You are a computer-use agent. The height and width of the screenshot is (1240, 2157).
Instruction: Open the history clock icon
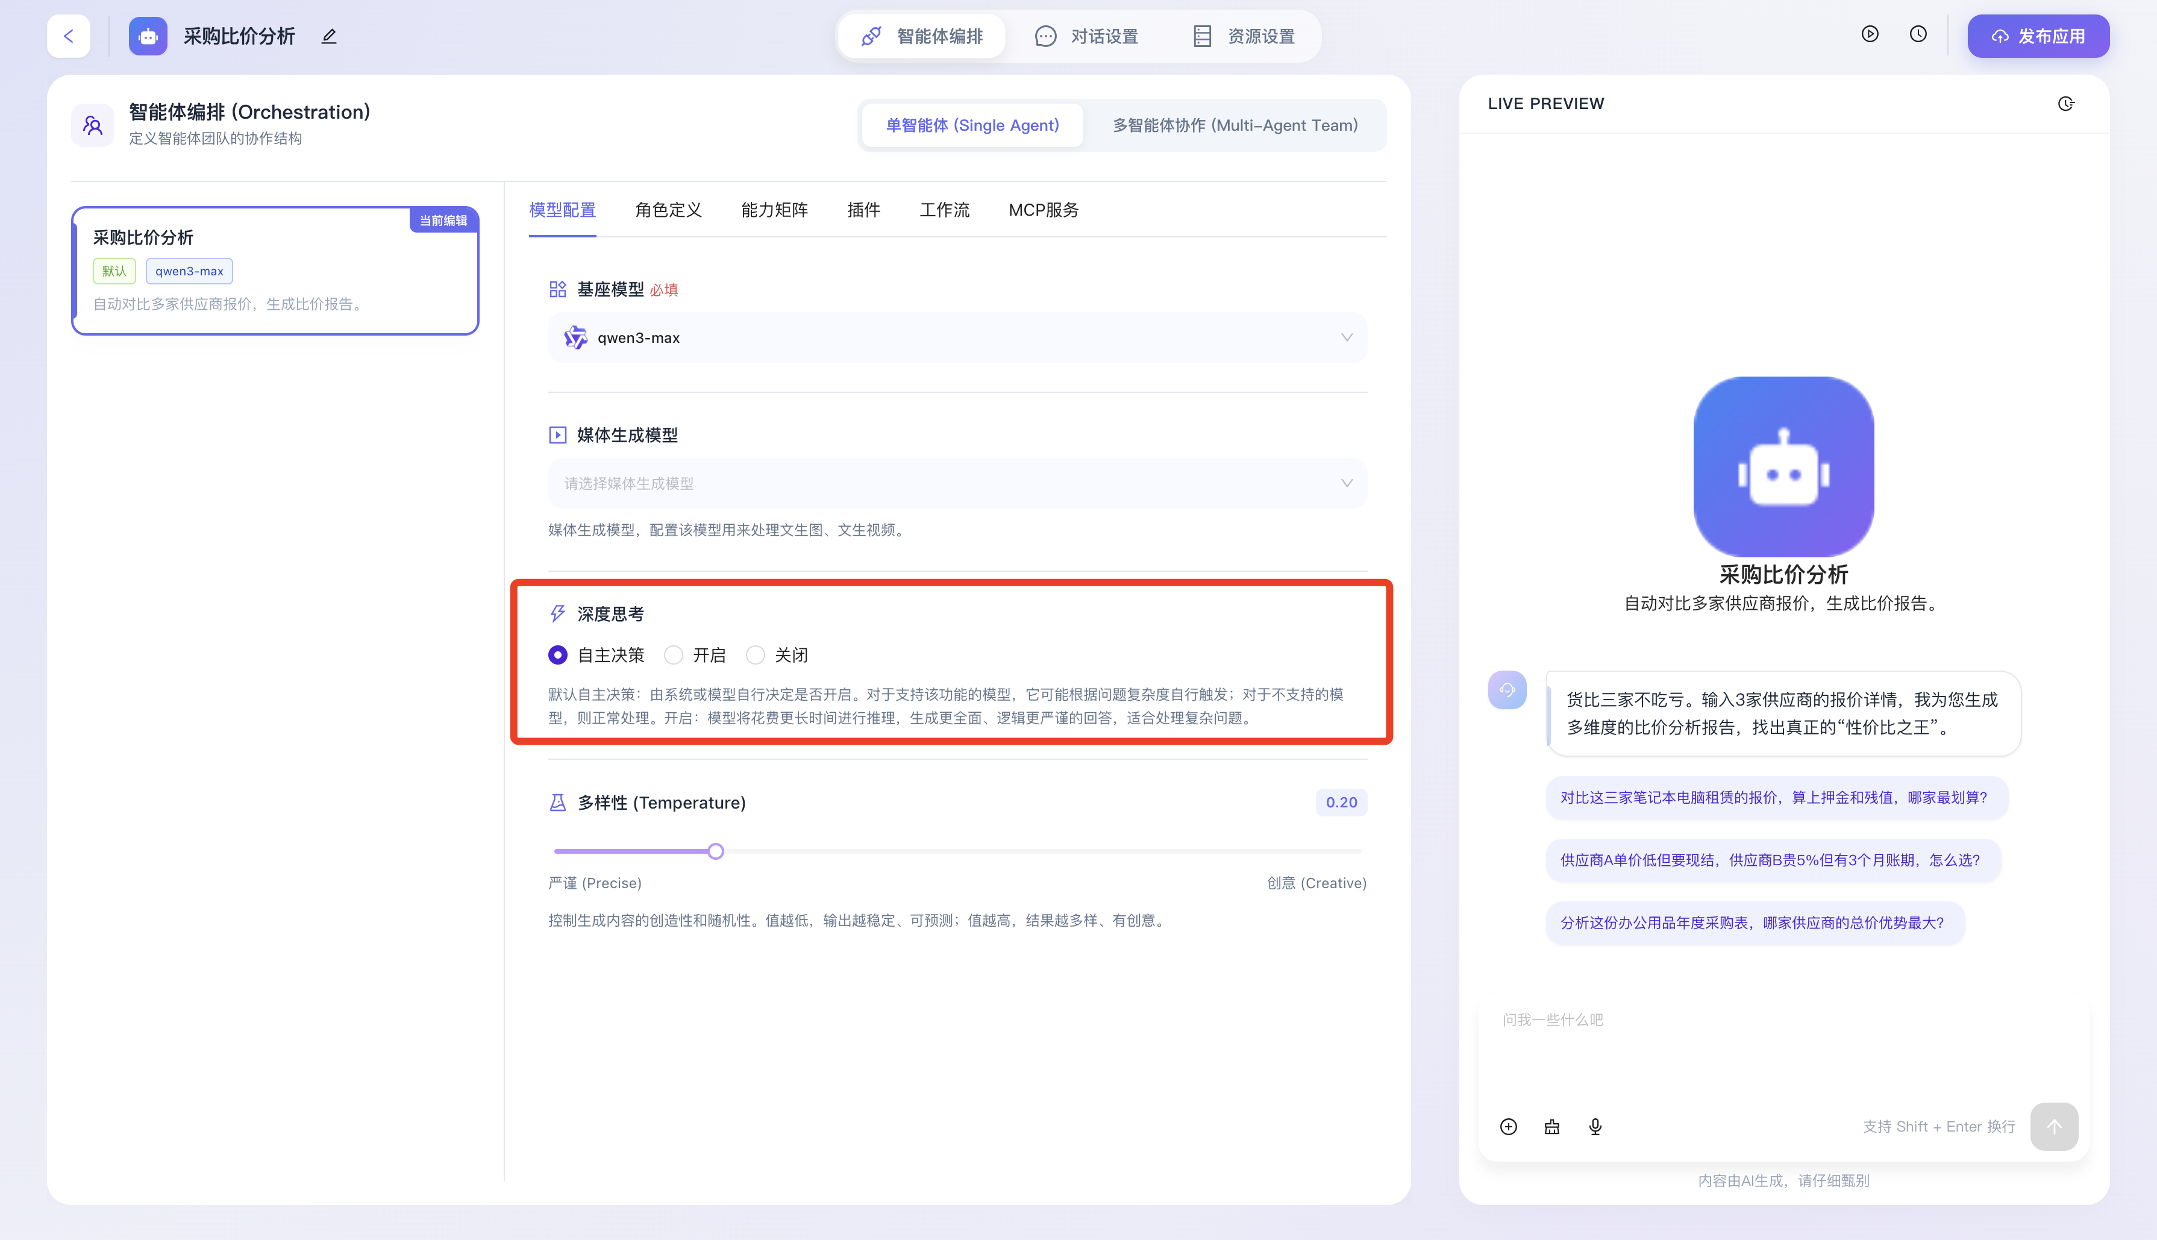[x=1918, y=34]
